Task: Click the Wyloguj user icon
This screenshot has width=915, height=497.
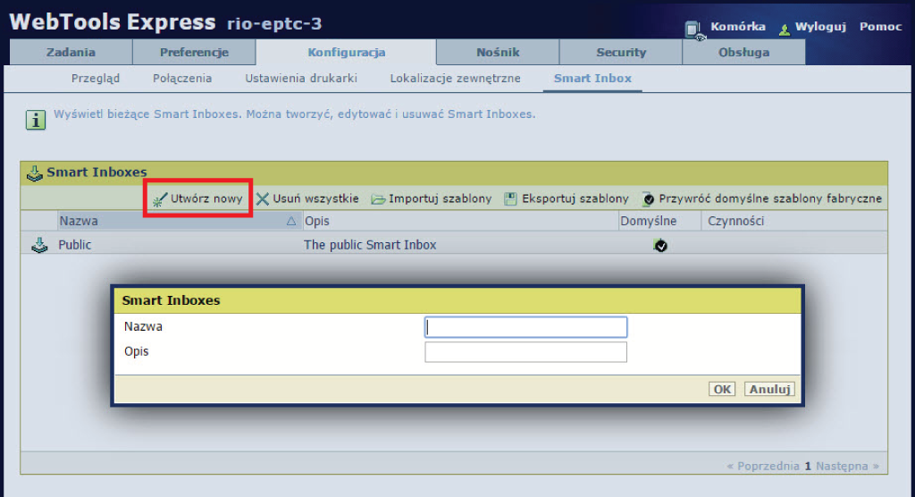Action: point(785,29)
